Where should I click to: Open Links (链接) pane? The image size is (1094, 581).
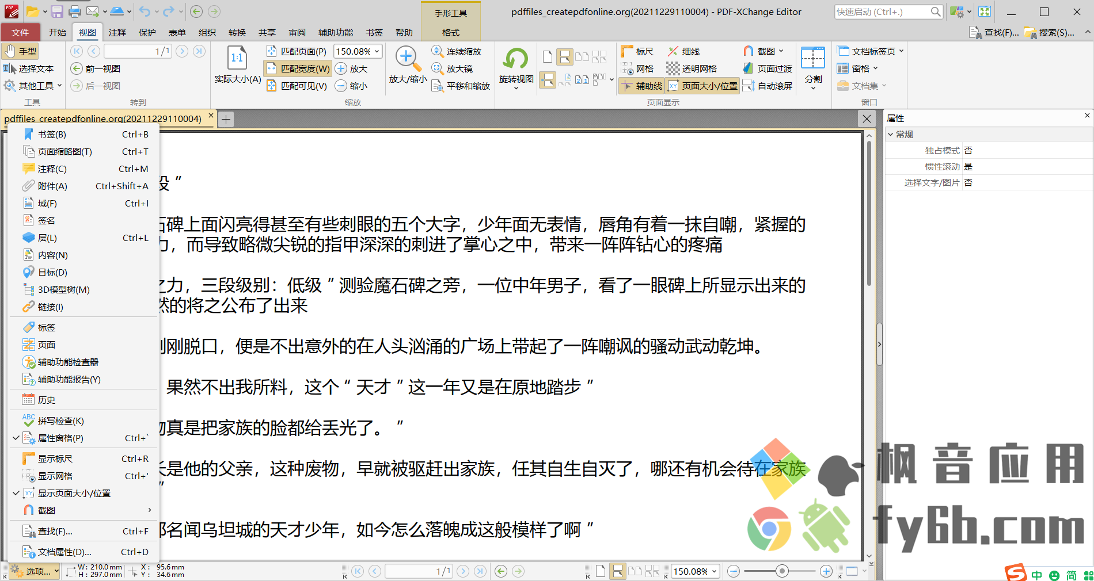coord(85,307)
